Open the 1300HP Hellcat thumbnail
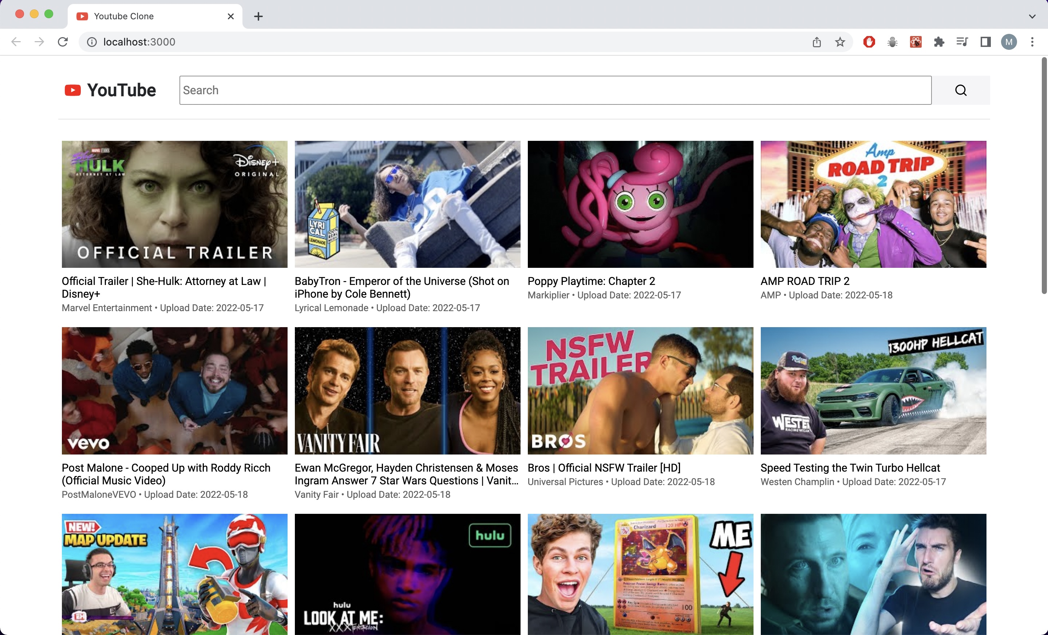Viewport: 1048px width, 635px height. point(873,390)
